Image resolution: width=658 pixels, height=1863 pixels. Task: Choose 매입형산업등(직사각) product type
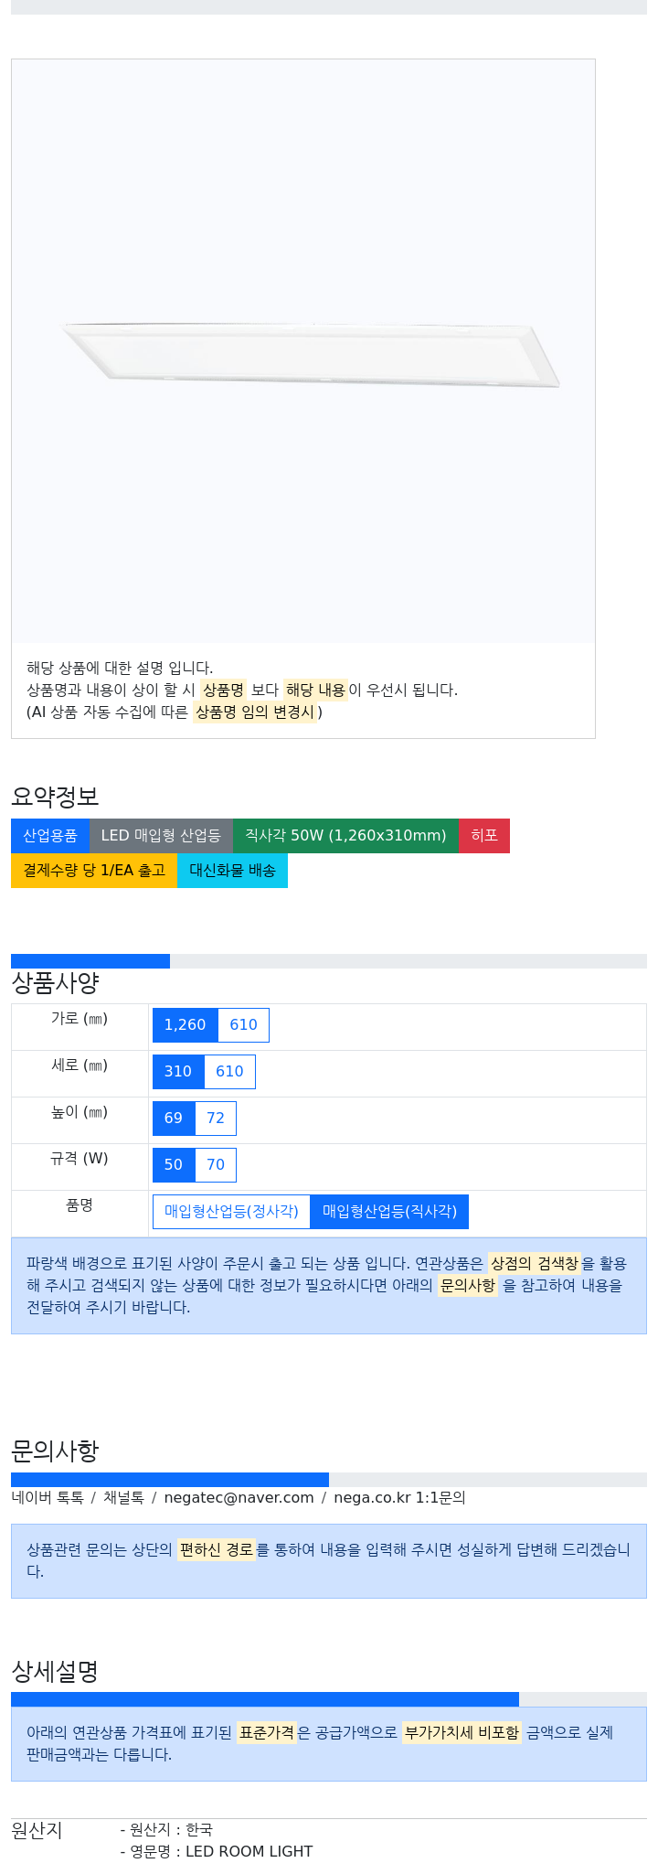click(x=389, y=1212)
